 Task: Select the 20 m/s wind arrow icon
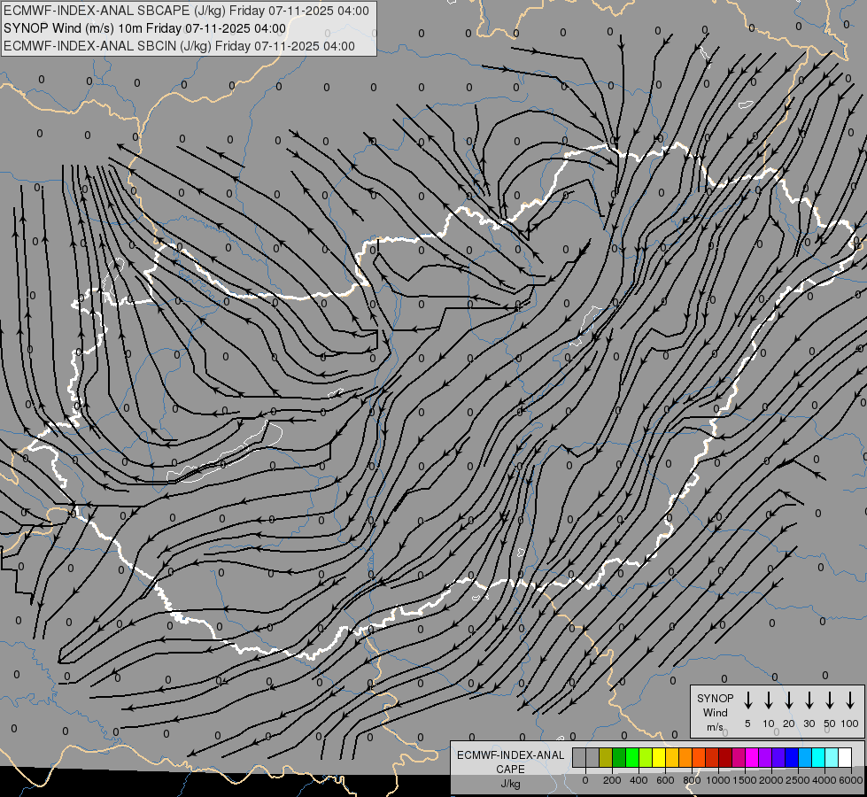(789, 700)
